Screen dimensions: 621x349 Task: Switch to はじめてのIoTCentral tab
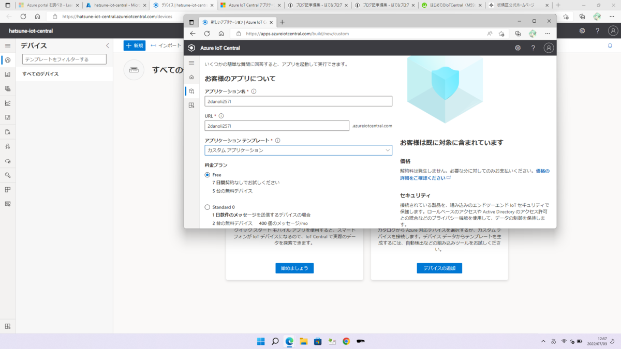[x=452, y=5]
